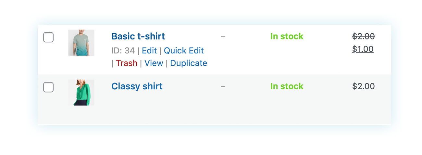Open Quick Edit for Basic t-shirt
The width and height of the screenshot is (422, 155).
[184, 51]
